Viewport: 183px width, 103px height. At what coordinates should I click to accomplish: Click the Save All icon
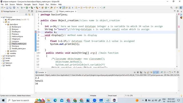coord(10,8)
